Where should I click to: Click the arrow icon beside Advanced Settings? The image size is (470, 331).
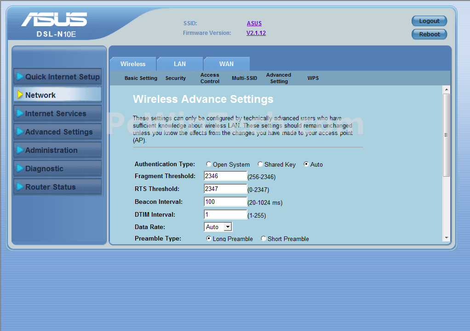coord(20,131)
